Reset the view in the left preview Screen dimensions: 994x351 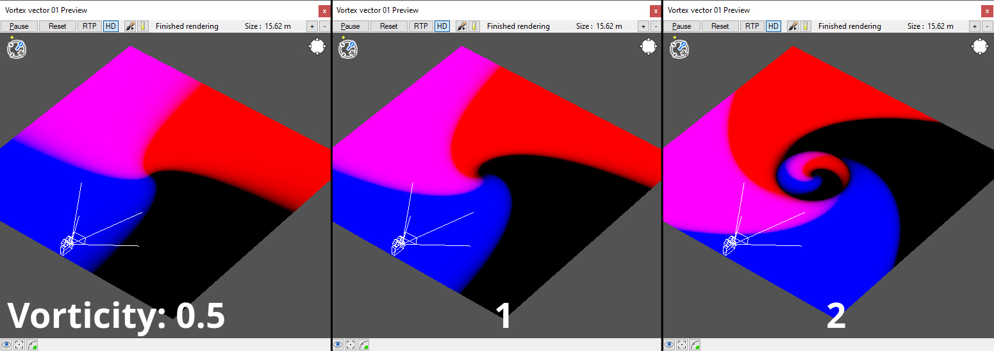click(x=58, y=26)
